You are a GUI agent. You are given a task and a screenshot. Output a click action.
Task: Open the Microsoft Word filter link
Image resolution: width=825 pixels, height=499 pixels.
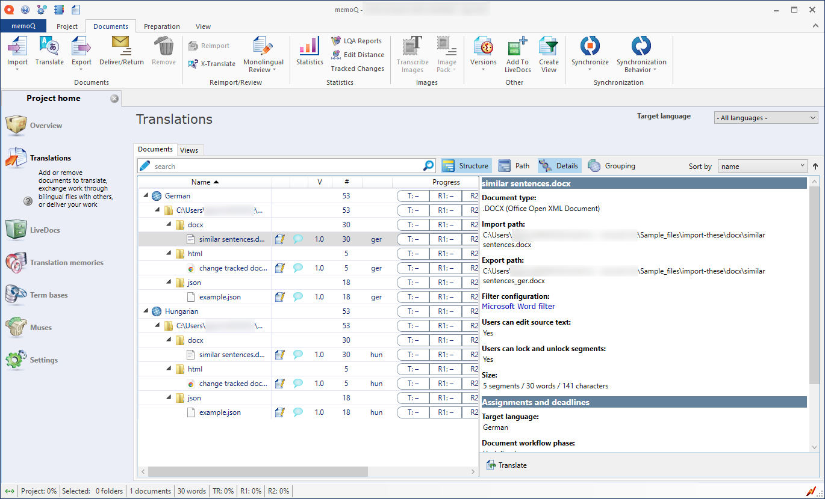[518, 307]
